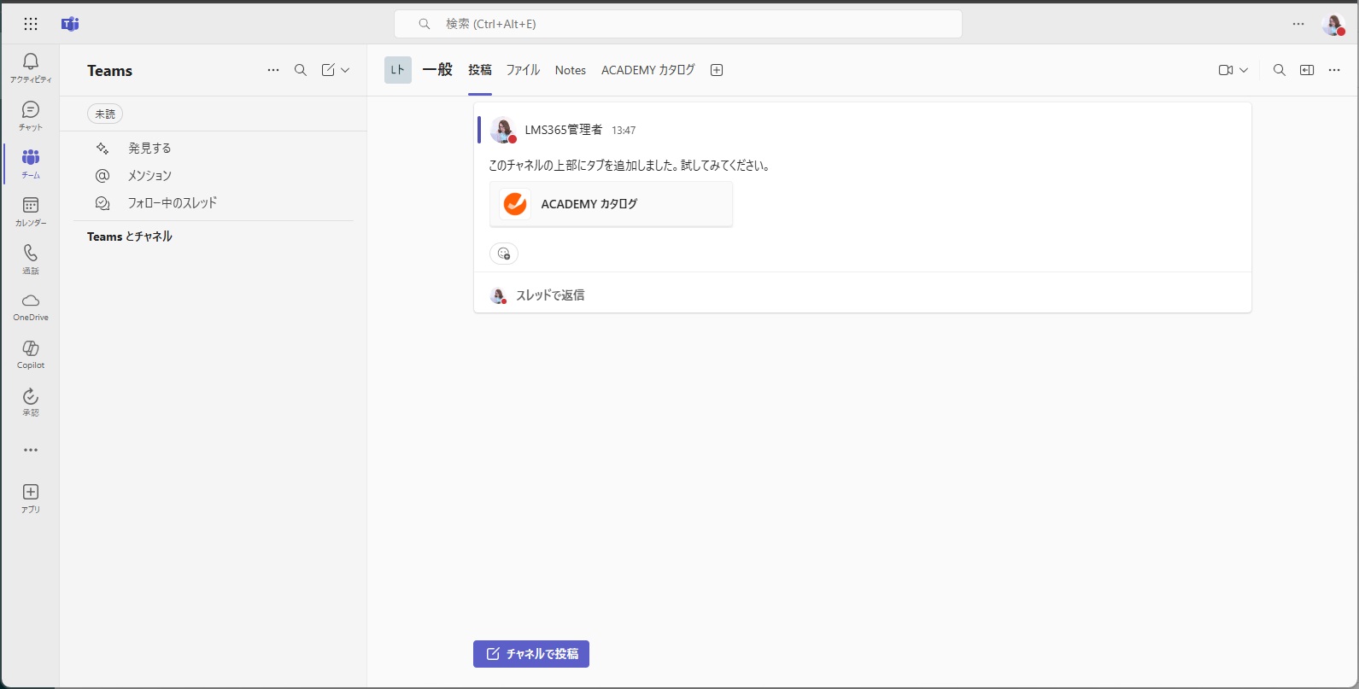Search within the Teams list panel
This screenshot has height=689, width=1359.
pyautogui.click(x=301, y=70)
